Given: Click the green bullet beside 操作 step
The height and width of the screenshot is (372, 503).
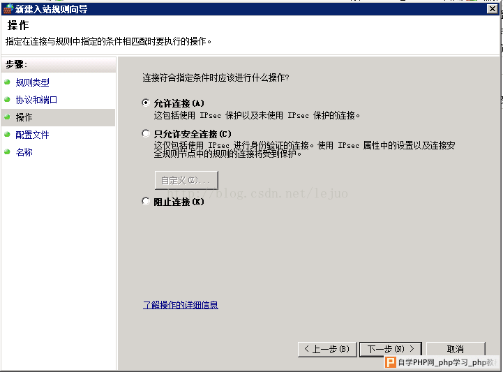Looking at the screenshot, I should (x=8, y=117).
